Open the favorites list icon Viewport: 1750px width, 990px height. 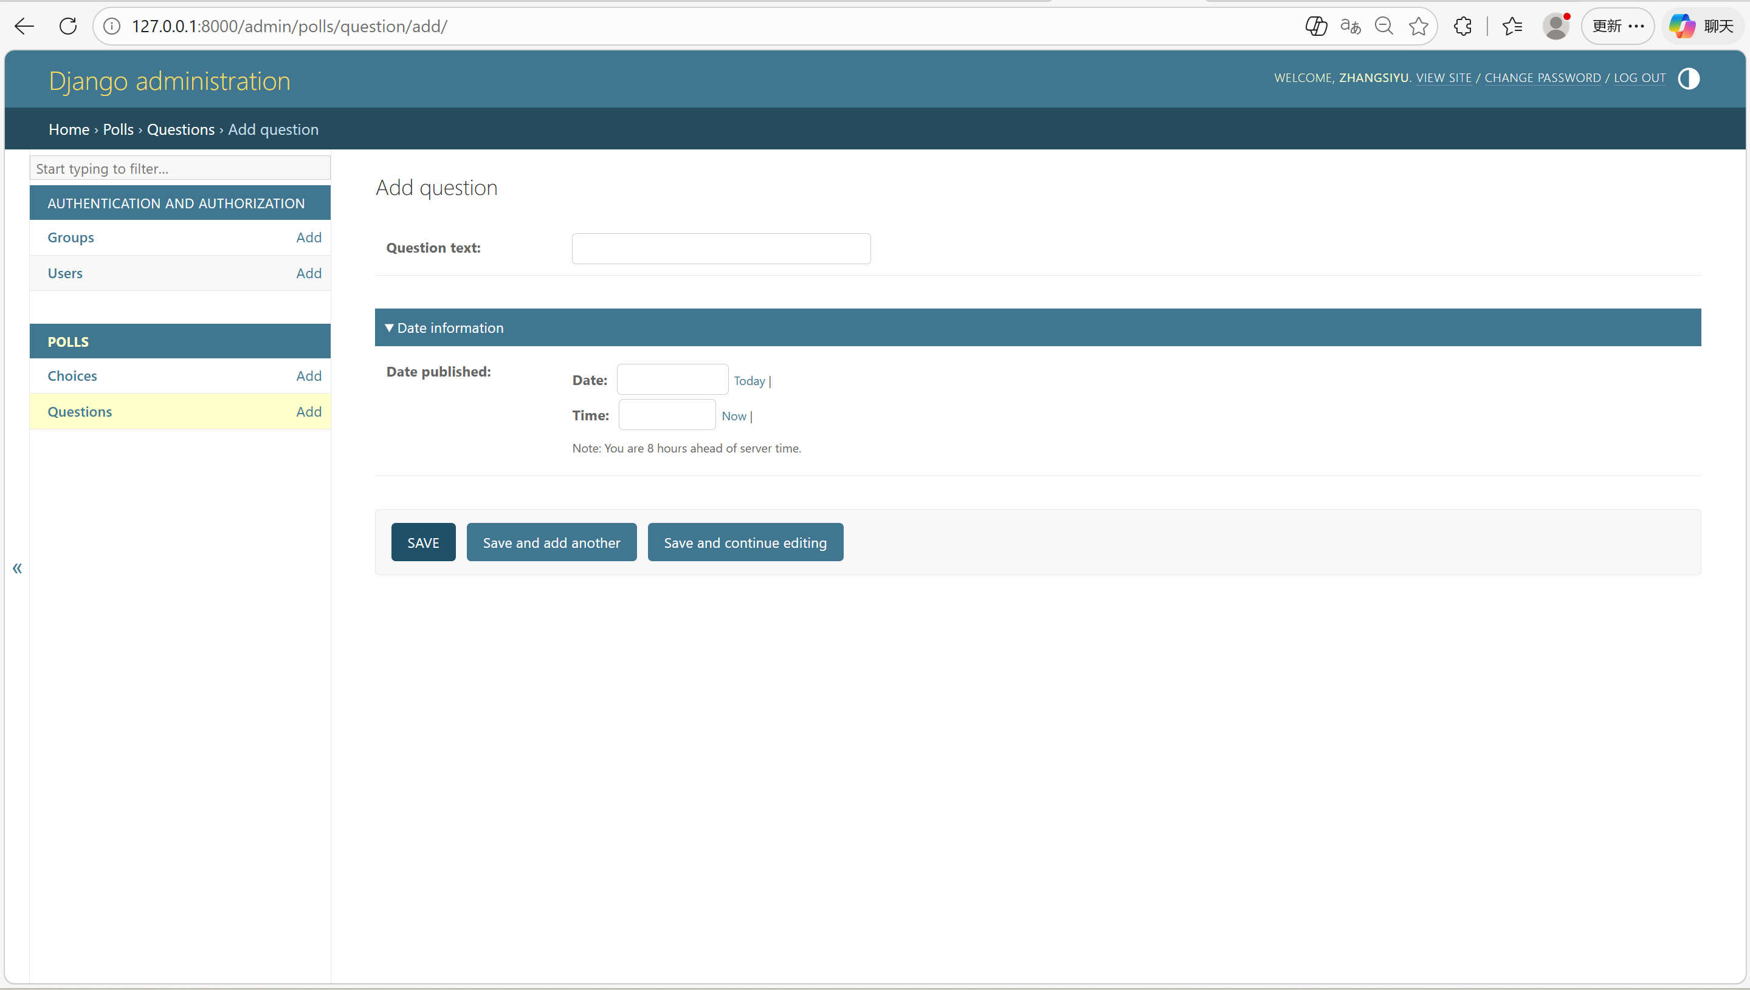(1512, 27)
